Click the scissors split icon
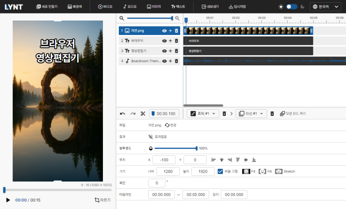The height and width of the screenshot is (209, 346). click(143, 114)
